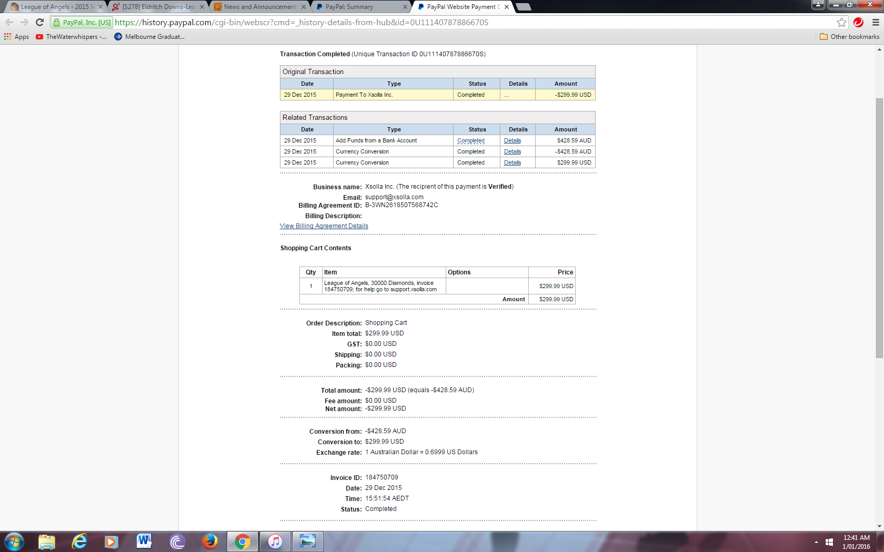Click the Windows Start button
Image resolution: width=884 pixels, height=552 pixels.
(x=14, y=541)
